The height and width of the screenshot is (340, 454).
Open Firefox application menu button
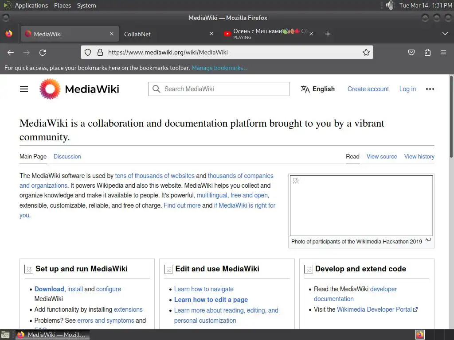443,52
